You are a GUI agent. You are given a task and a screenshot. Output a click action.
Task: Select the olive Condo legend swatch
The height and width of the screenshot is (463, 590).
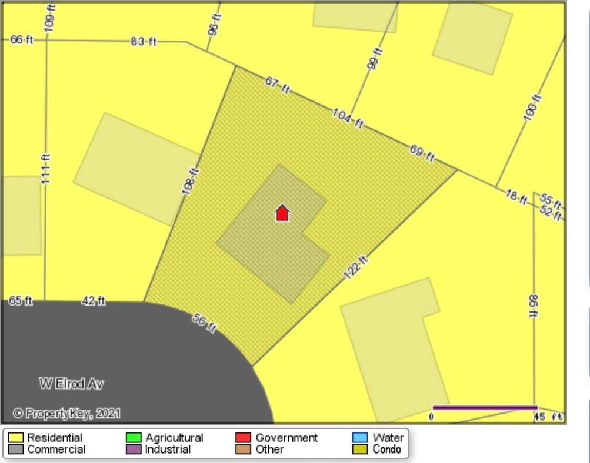360,449
